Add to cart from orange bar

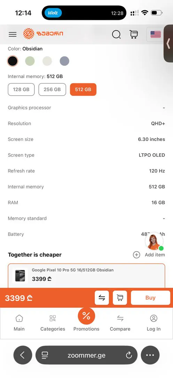pyautogui.click(x=120, y=298)
